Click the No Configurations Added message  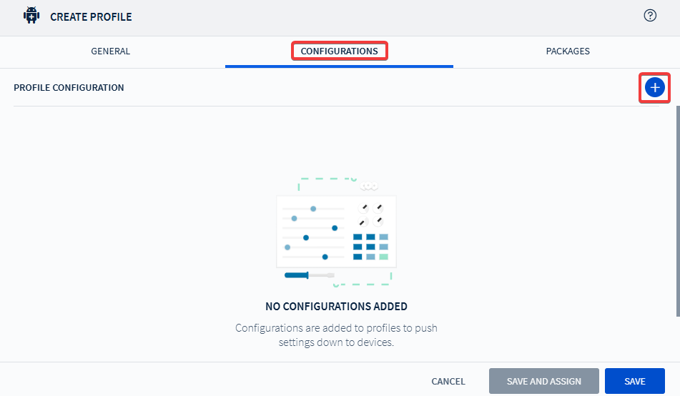336,307
